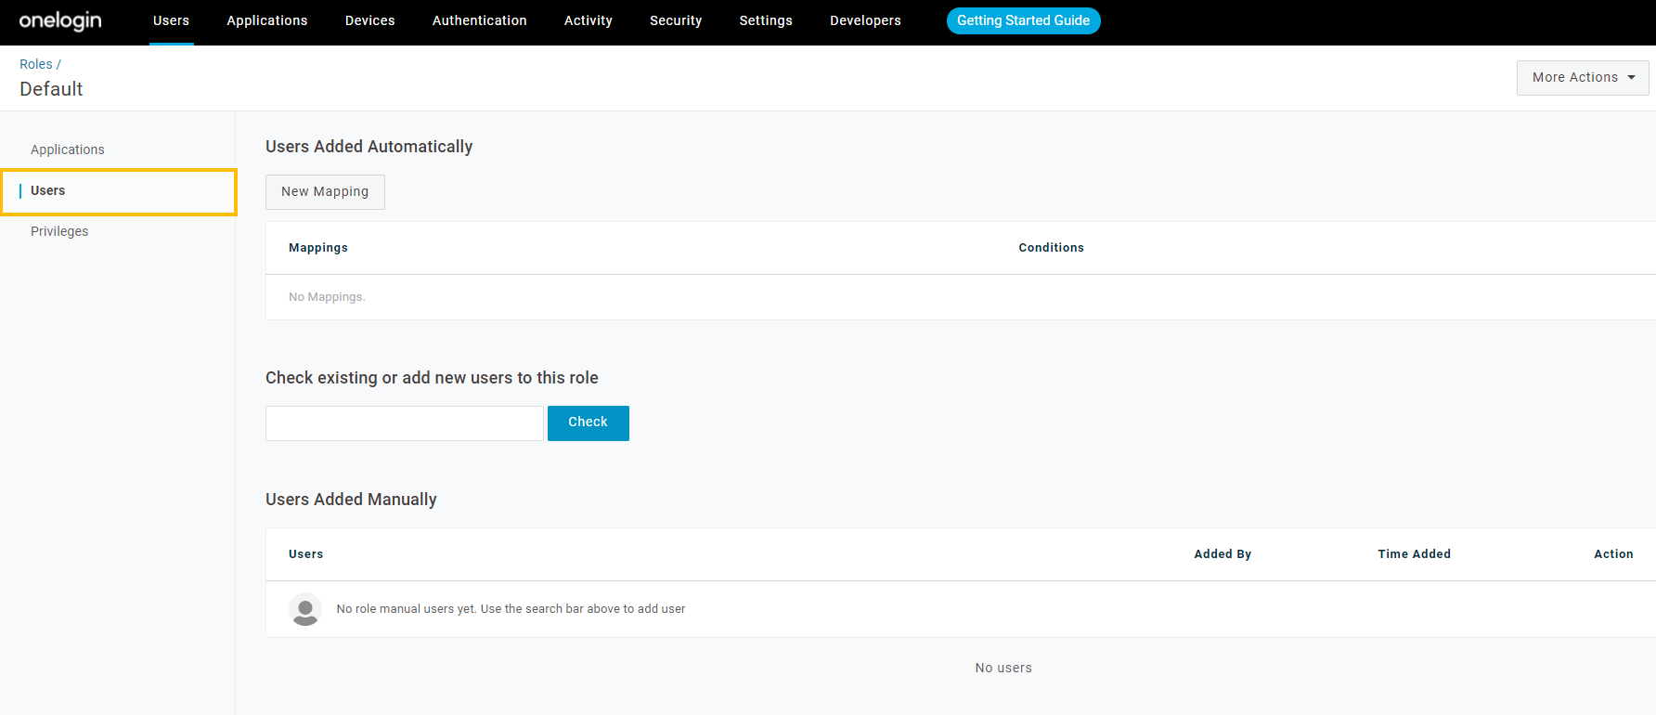This screenshot has width=1656, height=715.
Task: Click the Time Added column header
Action: (x=1414, y=554)
